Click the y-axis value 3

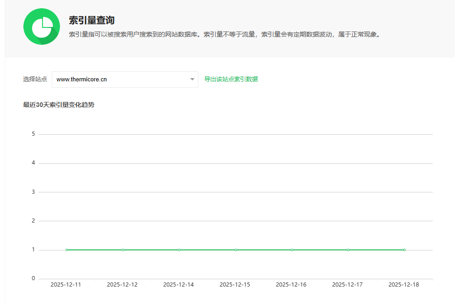click(x=33, y=192)
